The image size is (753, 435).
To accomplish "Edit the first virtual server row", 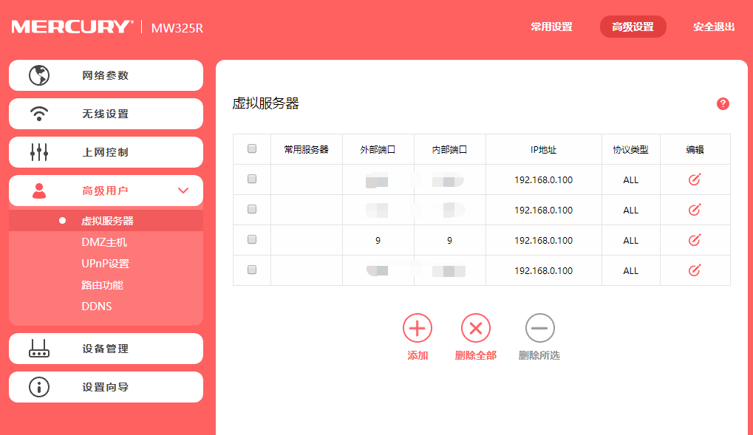I will [x=695, y=179].
